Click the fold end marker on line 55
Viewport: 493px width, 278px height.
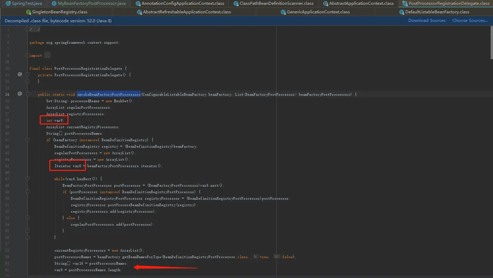pyautogui.click(x=28, y=231)
